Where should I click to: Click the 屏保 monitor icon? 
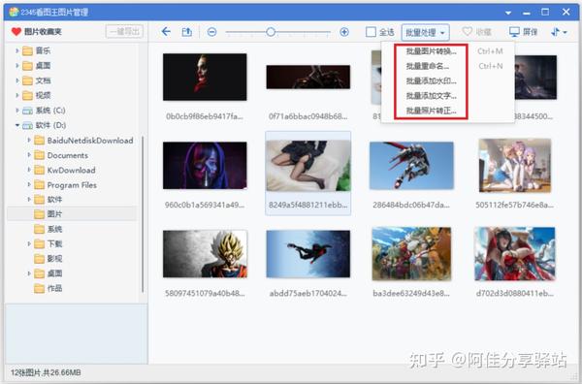(514, 32)
